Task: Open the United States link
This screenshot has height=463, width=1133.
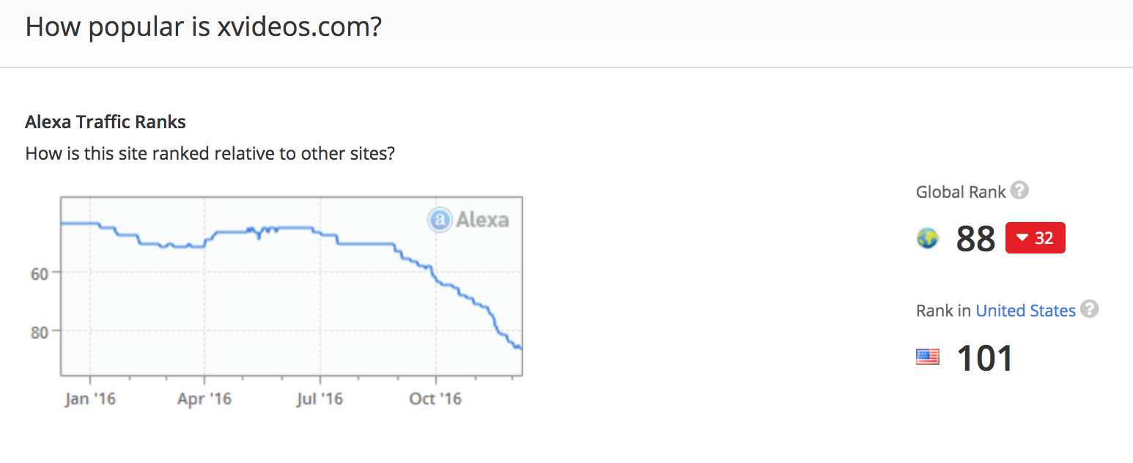Action: [x=1025, y=311]
